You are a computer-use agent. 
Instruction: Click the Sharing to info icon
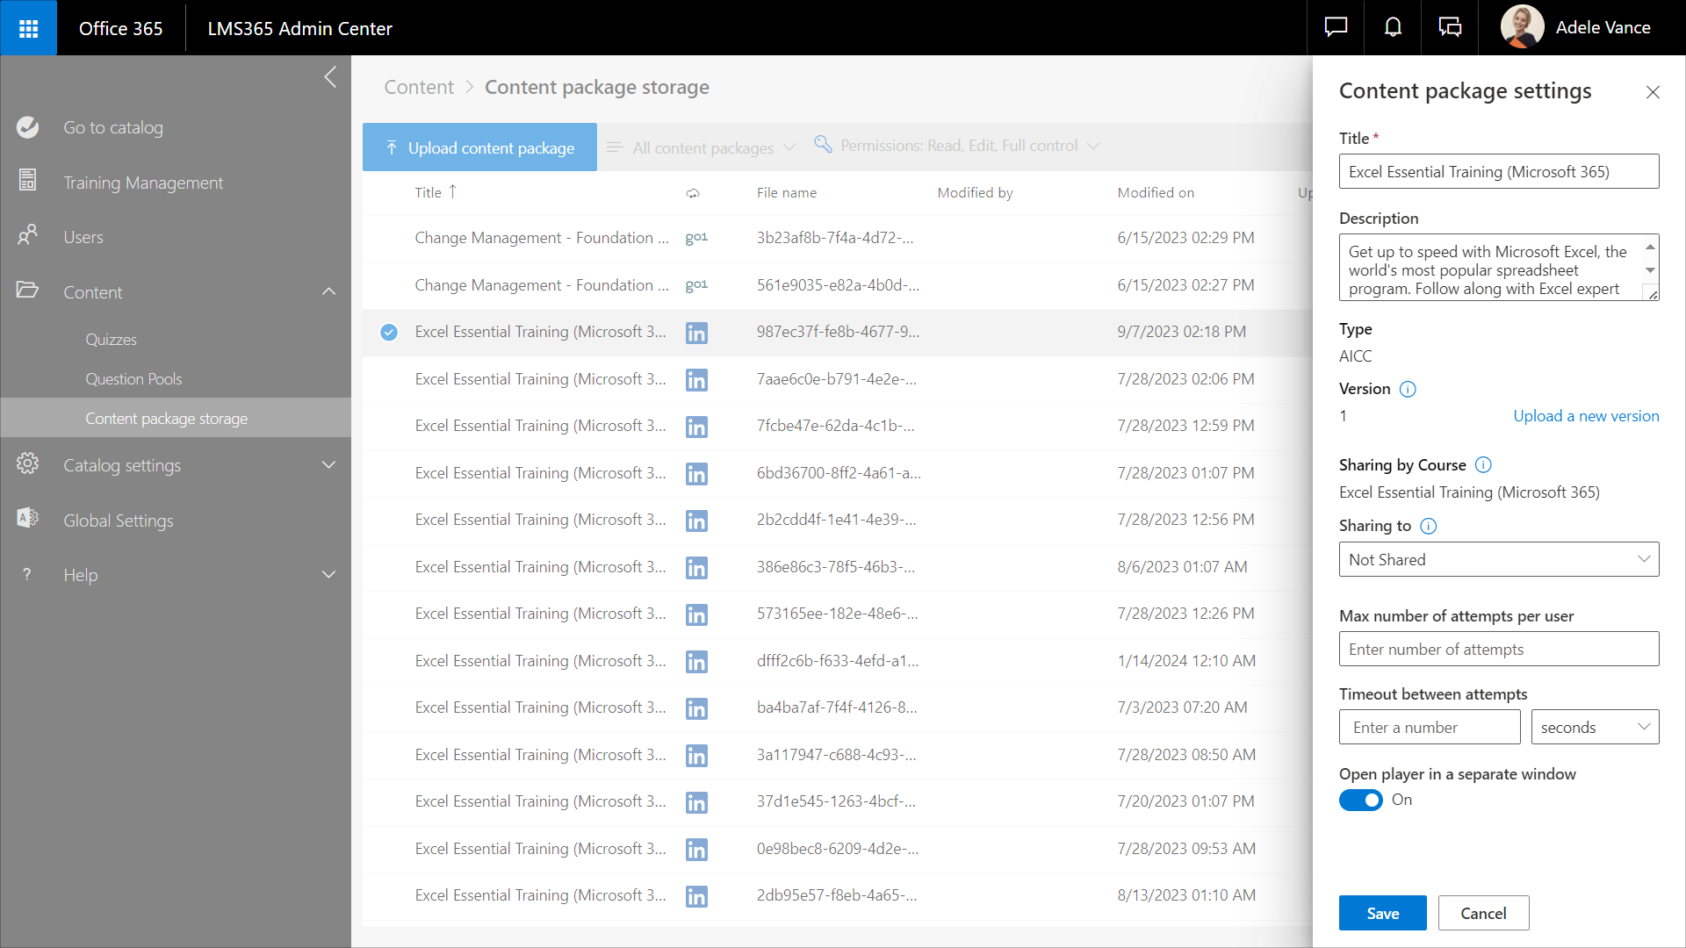pyautogui.click(x=1429, y=526)
